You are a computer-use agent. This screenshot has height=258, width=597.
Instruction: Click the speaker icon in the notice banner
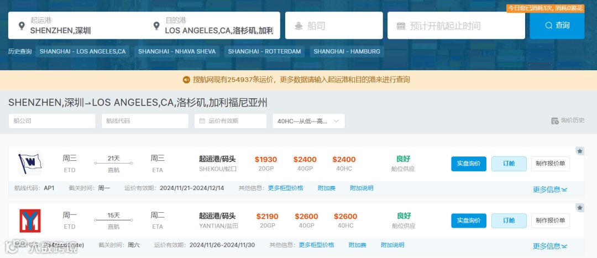tap(186, 80)
